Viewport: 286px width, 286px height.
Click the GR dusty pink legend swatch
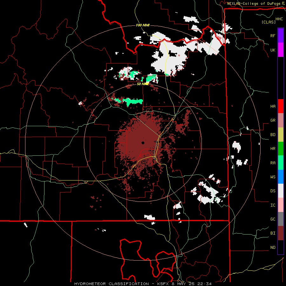coord(281,120)
